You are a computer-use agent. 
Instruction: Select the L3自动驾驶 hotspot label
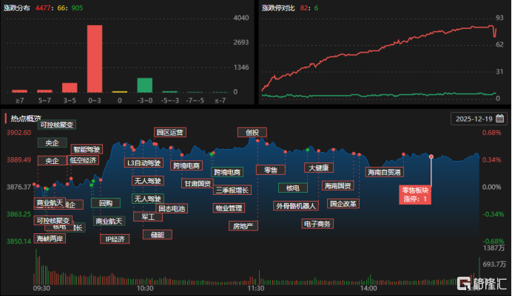(143, 163)
